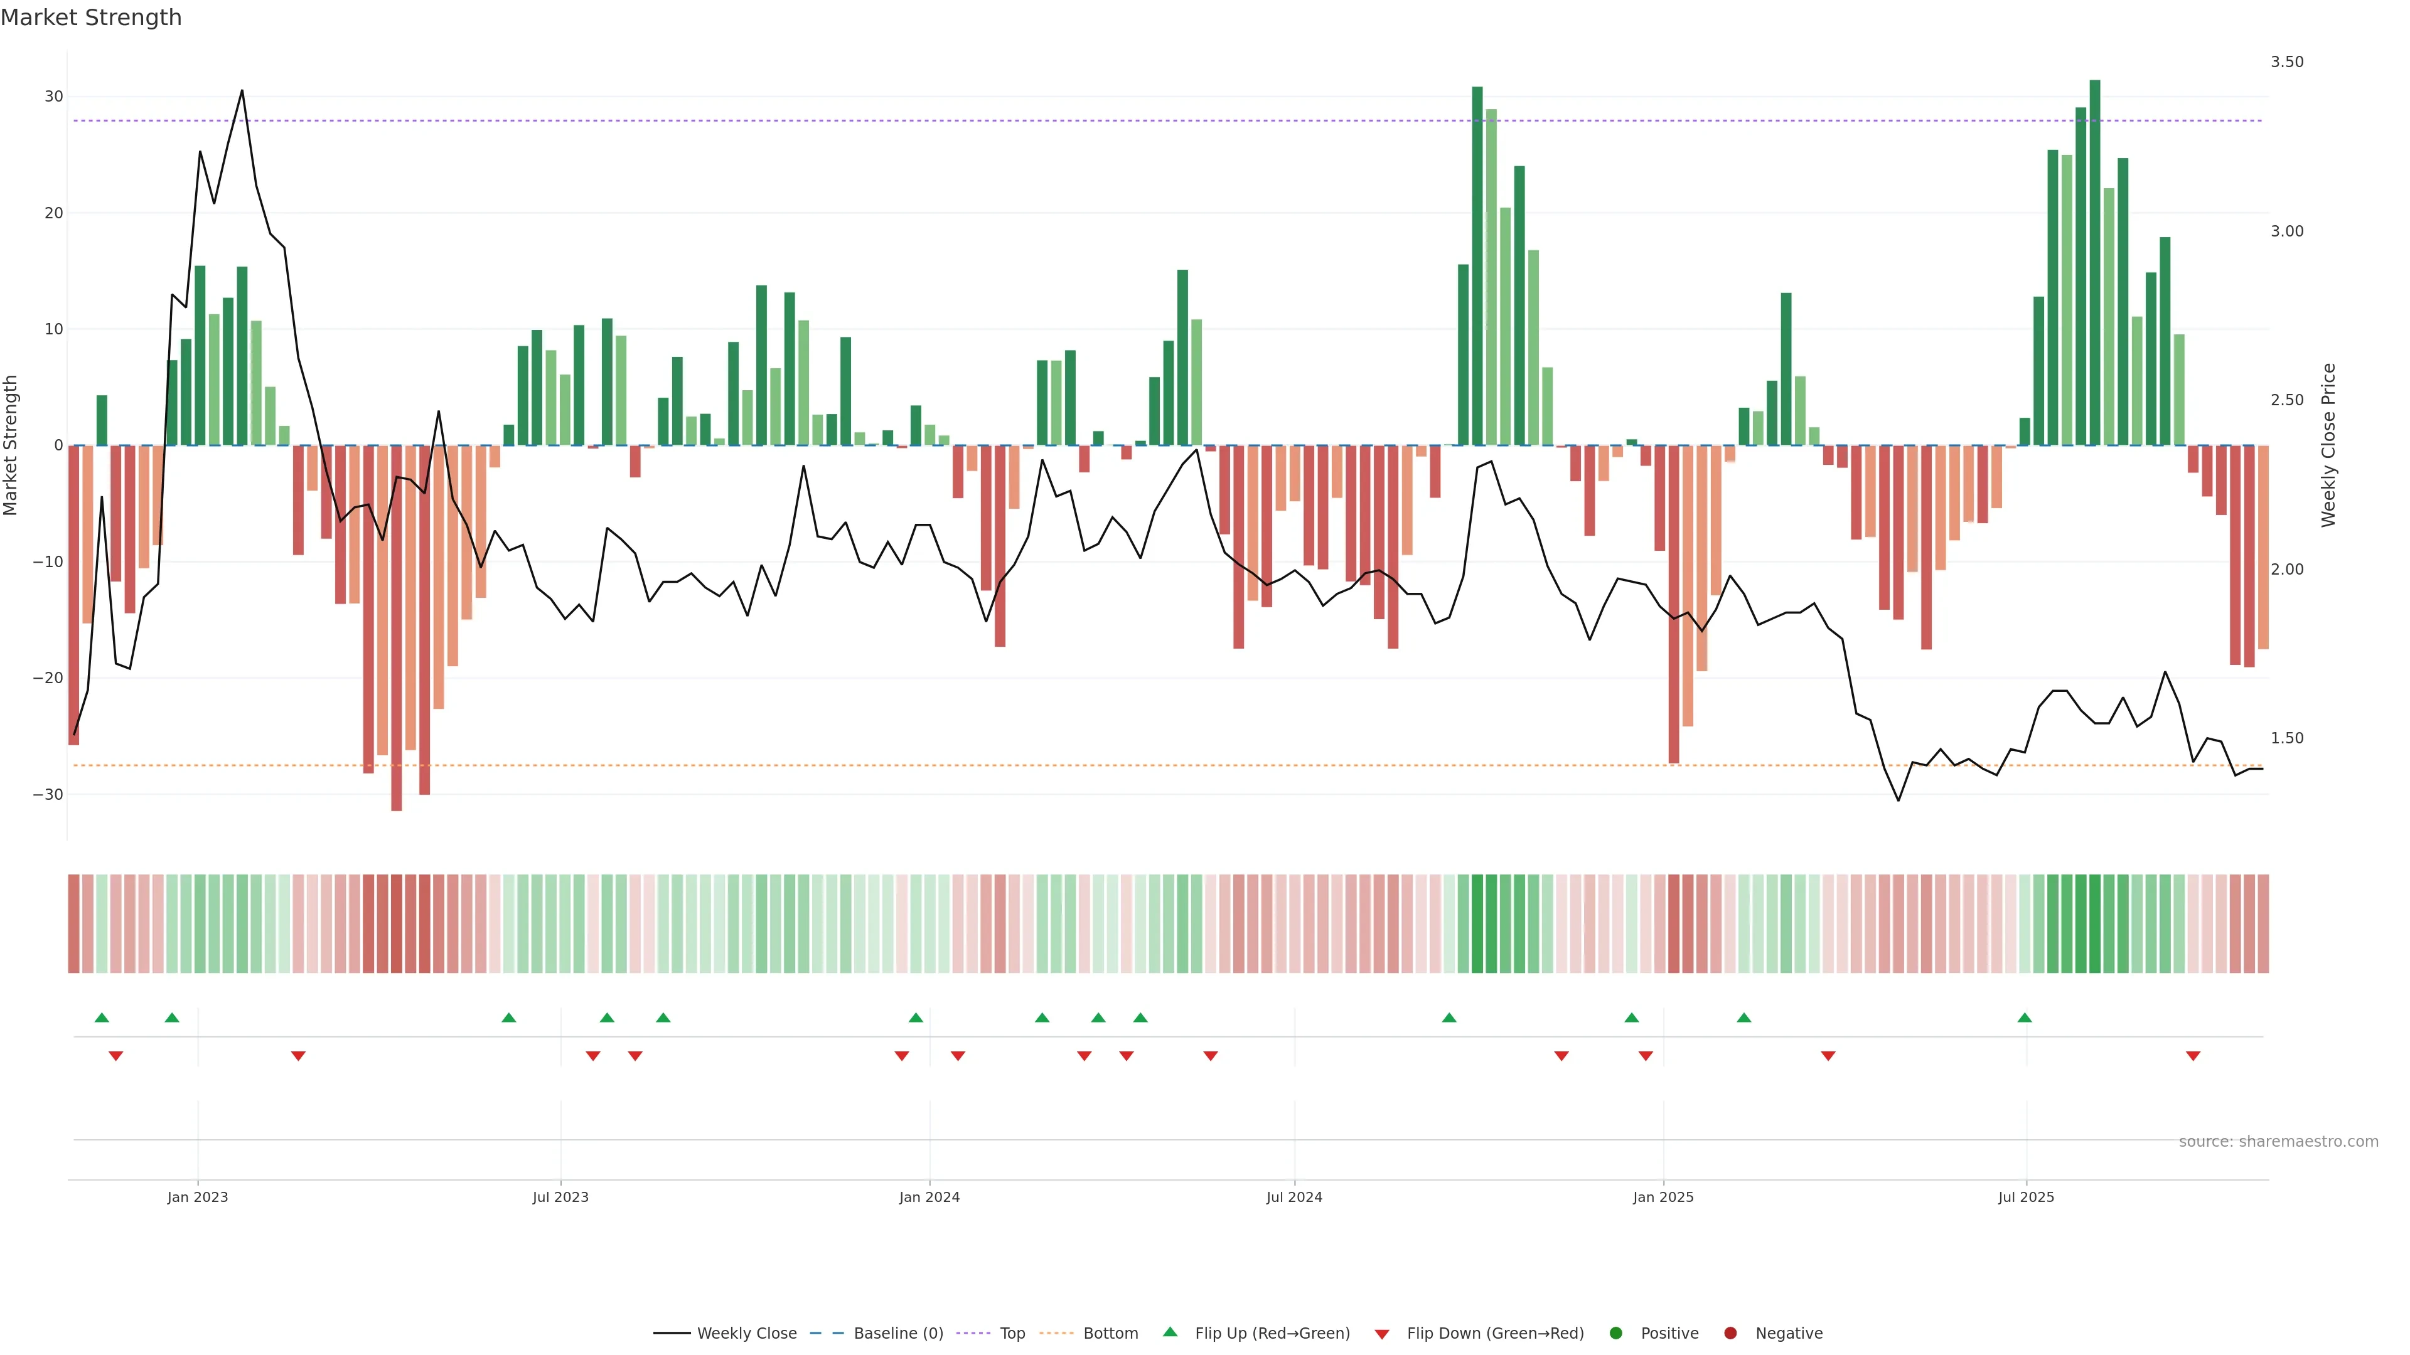This screenshot has height=1355, width=2410.
Task: Click the last green flip-up triangle marker
Action: coord(2025,1018)
